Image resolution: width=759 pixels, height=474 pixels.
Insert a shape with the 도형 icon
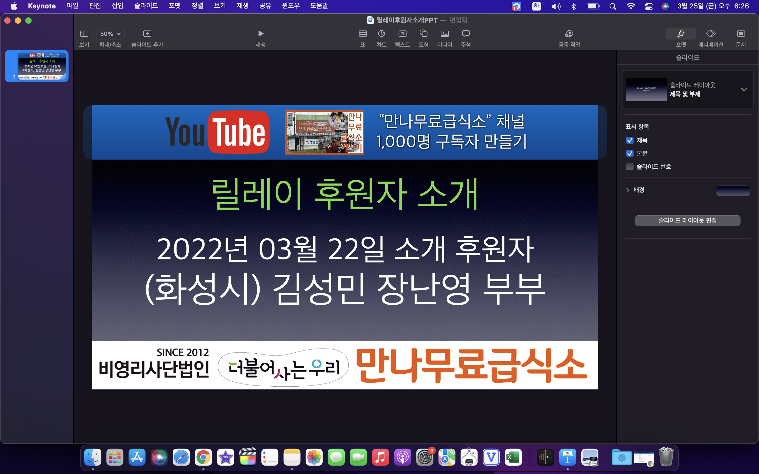(424, 33)
